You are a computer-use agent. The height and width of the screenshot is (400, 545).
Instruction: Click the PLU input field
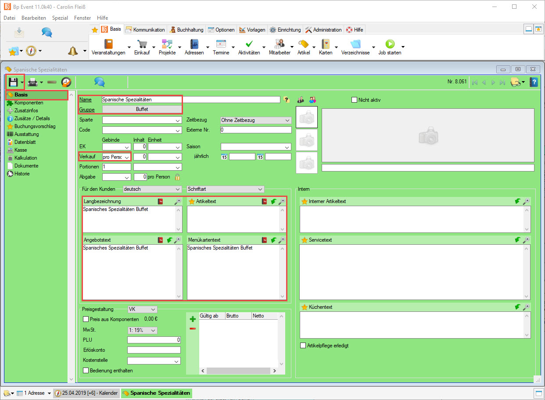(154, 340)
